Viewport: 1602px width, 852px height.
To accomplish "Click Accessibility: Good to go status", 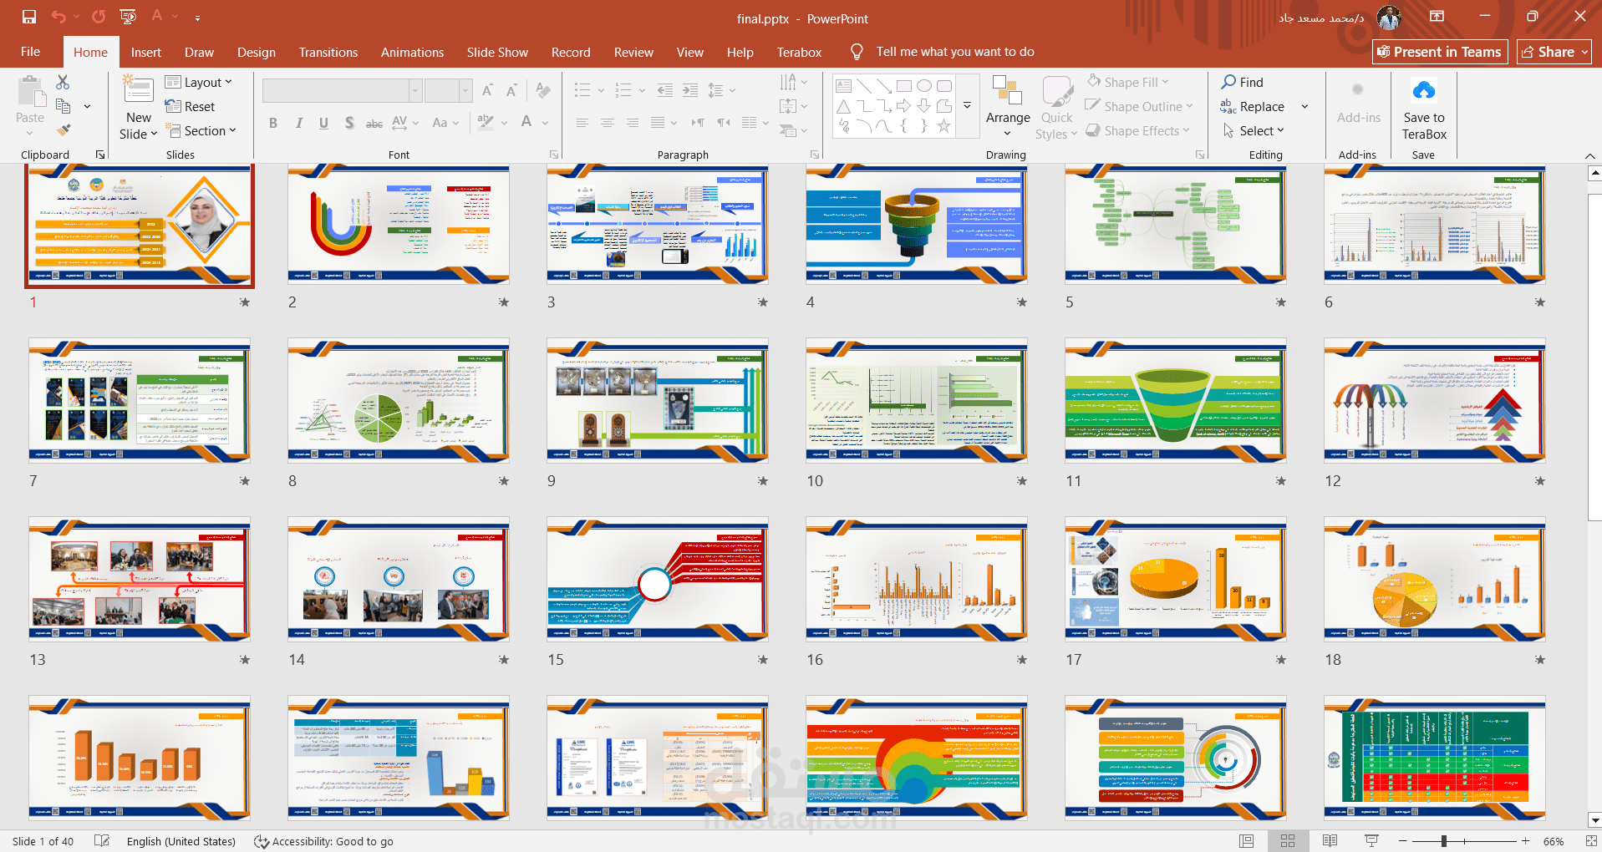I will click(323, 841).
